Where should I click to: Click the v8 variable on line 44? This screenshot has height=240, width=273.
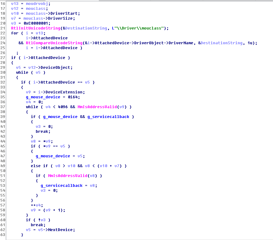tap(33, 141)
